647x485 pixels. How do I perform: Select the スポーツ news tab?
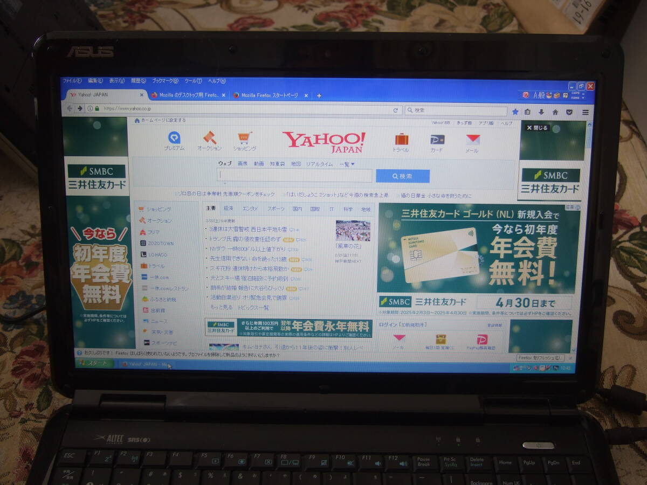tap(276, 208)
